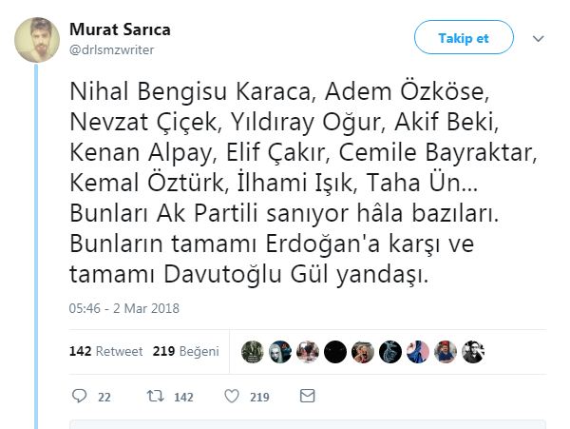Open Murat Sarıca's profile avatar photo
The height and width of the screenshot is (429, 570).
(x=38, y=39)
